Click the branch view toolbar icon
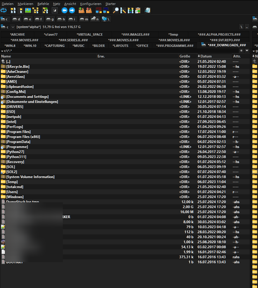Viewport: 258px width, 288px height. 45,11
